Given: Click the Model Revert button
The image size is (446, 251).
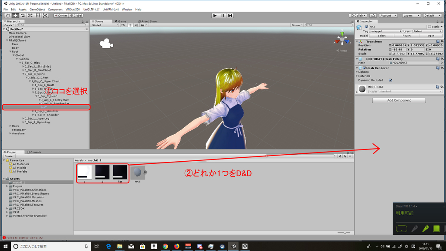Looking at the screenshot, I should 406,36.
